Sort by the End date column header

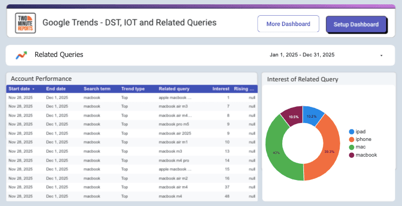(56, 89)
